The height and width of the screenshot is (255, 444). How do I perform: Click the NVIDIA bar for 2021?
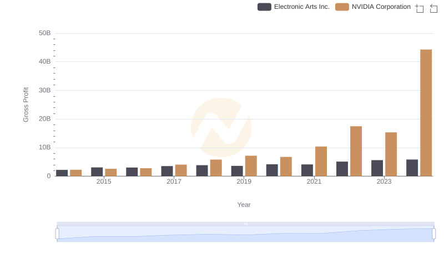(x=321, y=162)
